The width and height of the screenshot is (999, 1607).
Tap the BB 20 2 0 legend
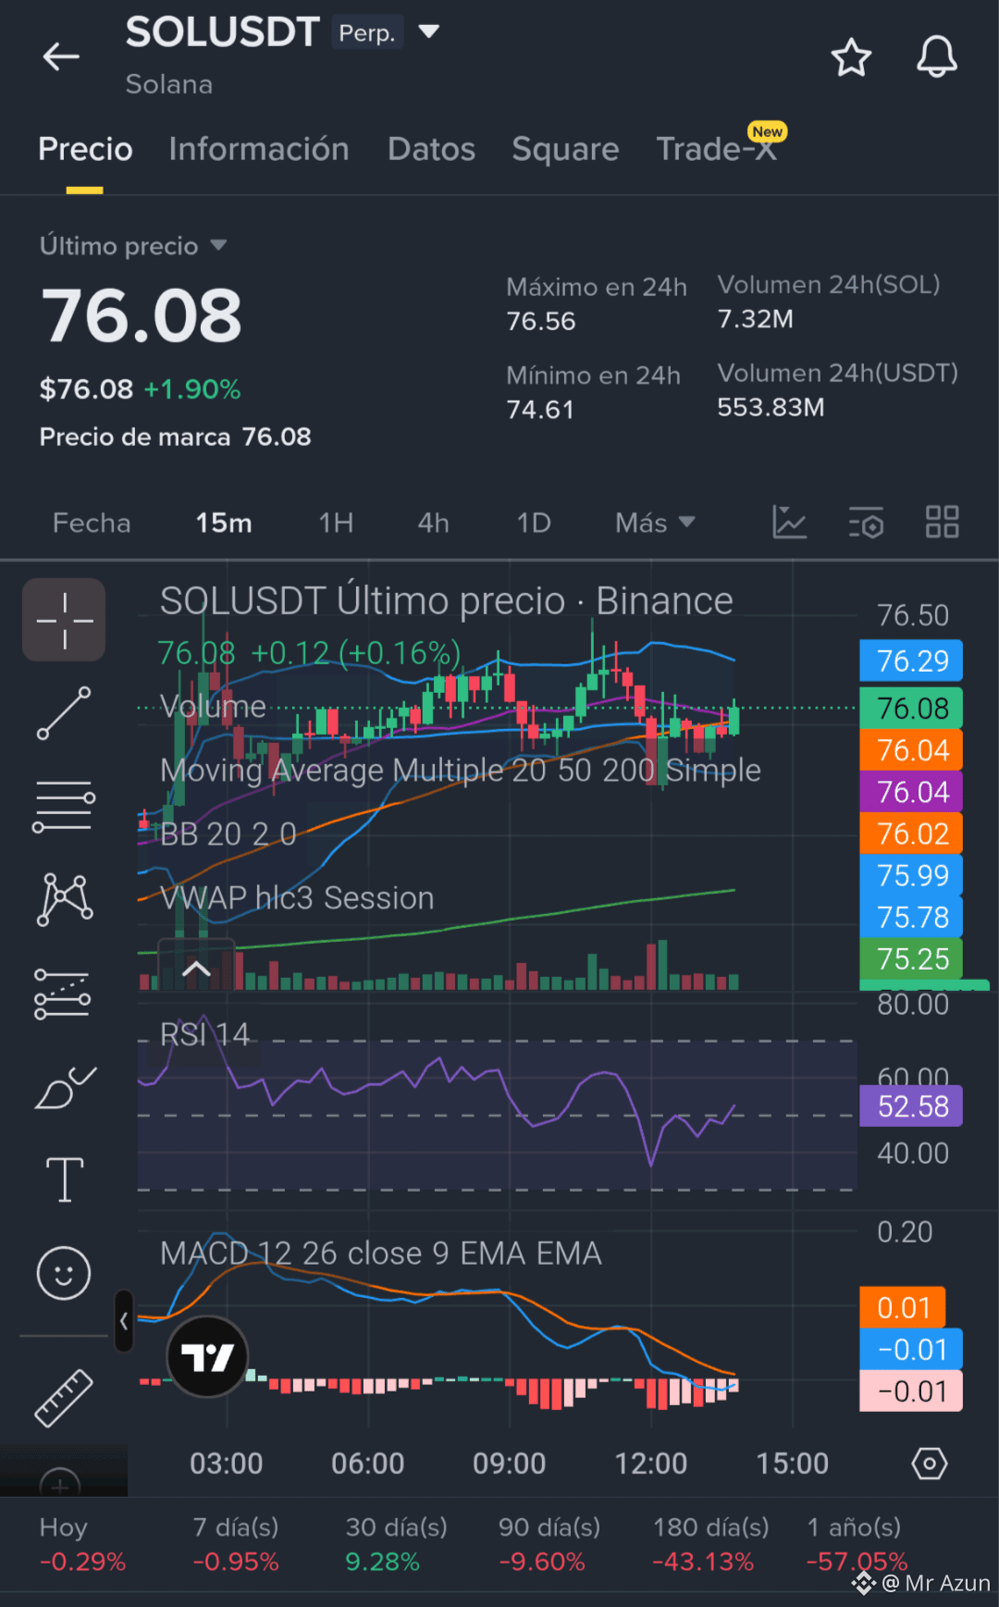228,834
